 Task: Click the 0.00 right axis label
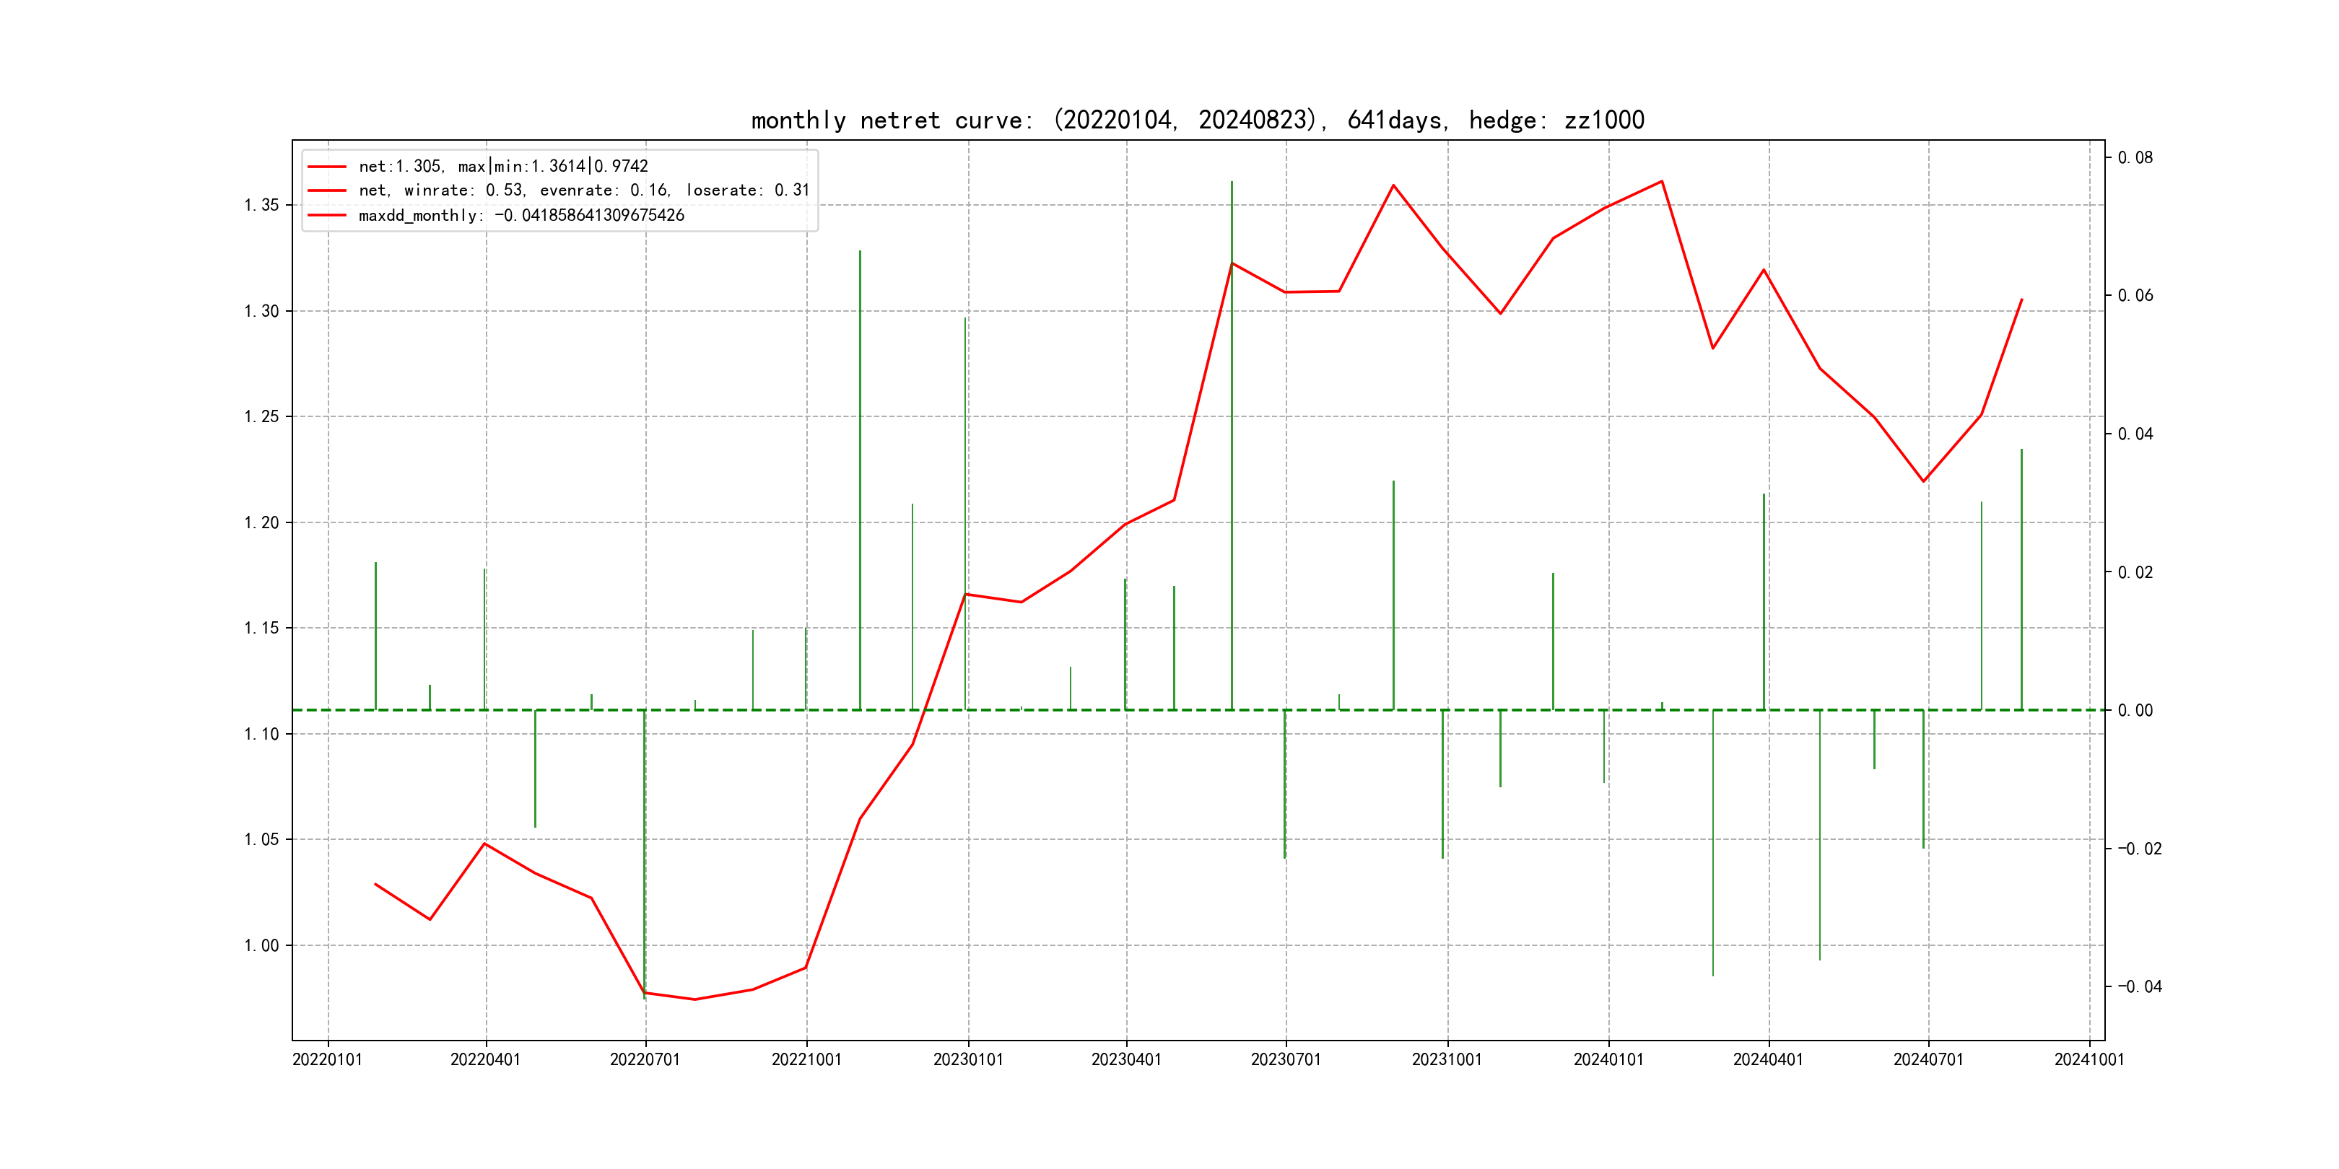(x=2135, y=711)
